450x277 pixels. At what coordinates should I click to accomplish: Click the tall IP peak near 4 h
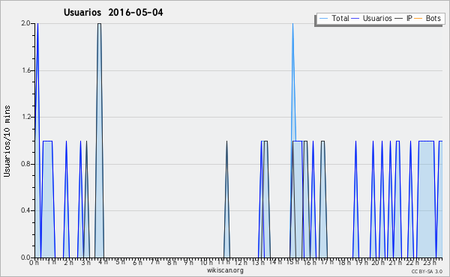(x=99, y=140)
